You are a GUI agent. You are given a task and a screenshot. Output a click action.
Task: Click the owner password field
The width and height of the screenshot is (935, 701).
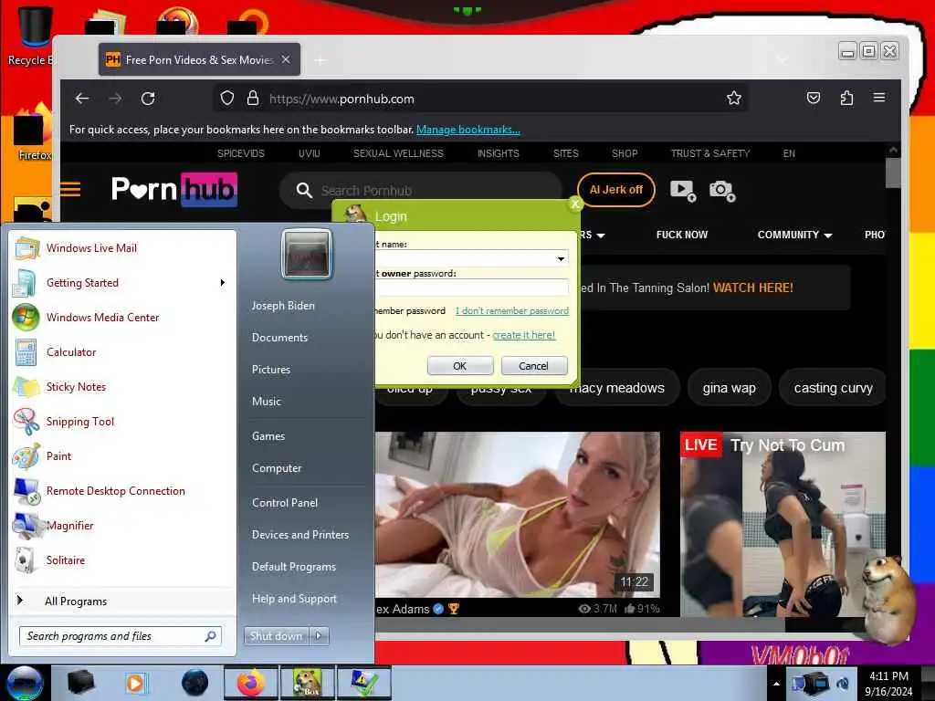click(471, 288)
